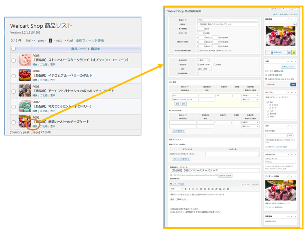Image resolution: width=306 pixels, height=230 pixels.
Task: Click the 編集 link under product P001
Action: tap(35, 126)
